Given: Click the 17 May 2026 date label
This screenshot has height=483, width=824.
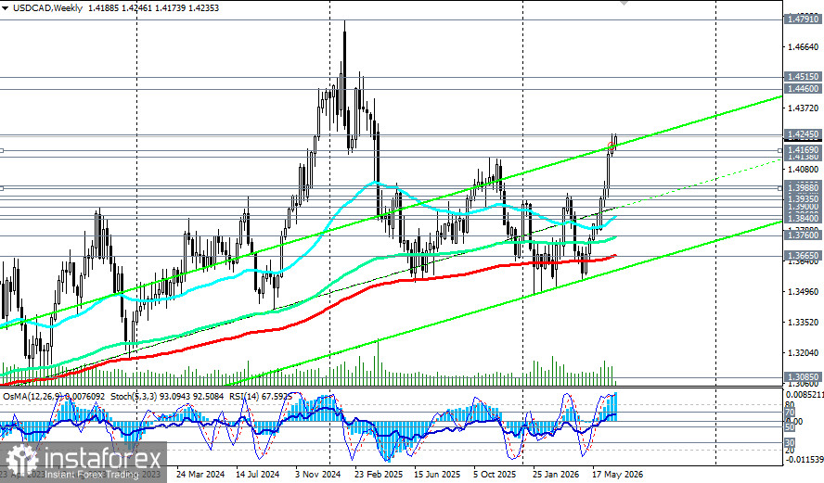Looking at the screenshot, I should (x=617, y=474).
